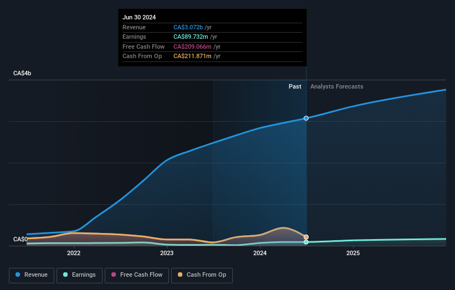
Task: Click the Past section label
Action: 295,87
